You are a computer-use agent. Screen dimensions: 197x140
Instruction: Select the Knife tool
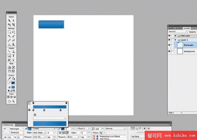point(14,60)
